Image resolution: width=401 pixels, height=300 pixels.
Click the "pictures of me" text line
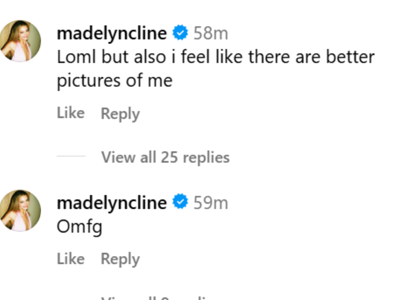pyautogui.click(x=114, y=81)
